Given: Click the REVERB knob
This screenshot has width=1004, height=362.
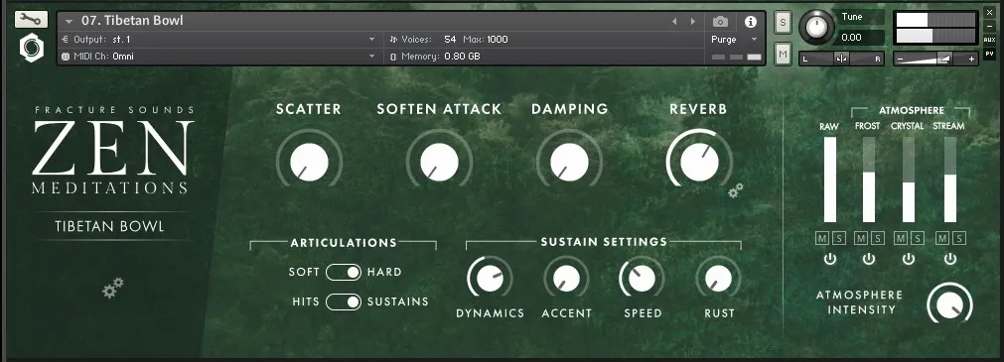Looking at the screenshot, I should [x=699, y=162].
